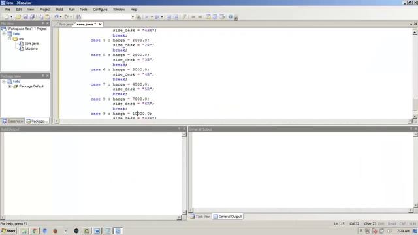Click the Microsoft Word taskbar icon
This screenshot has width=418, height=235.
point(97,231)
